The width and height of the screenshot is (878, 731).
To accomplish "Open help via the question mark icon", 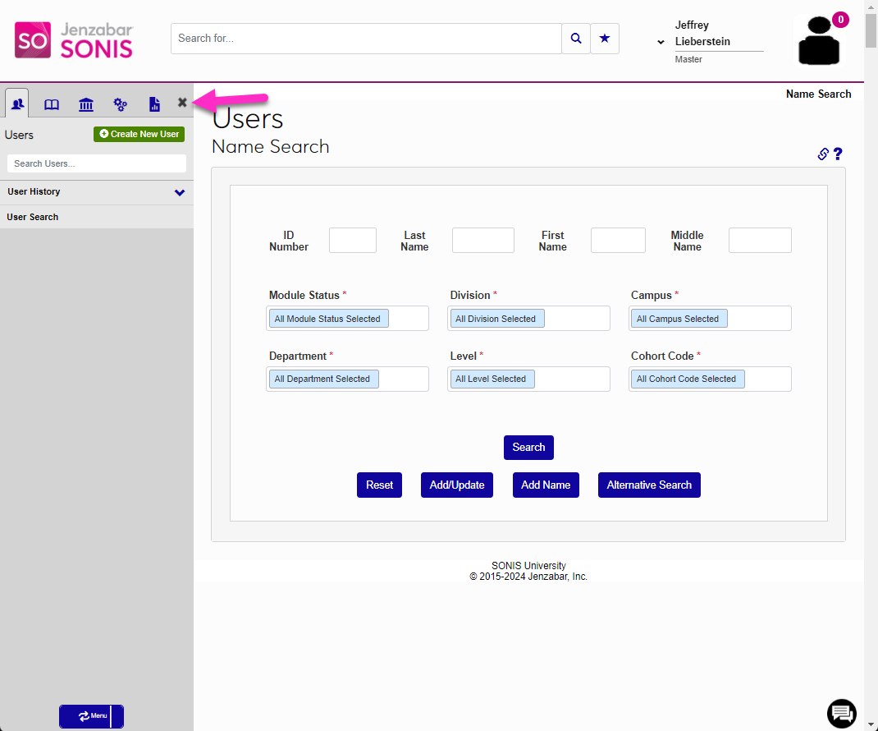I will pos(838,154).
